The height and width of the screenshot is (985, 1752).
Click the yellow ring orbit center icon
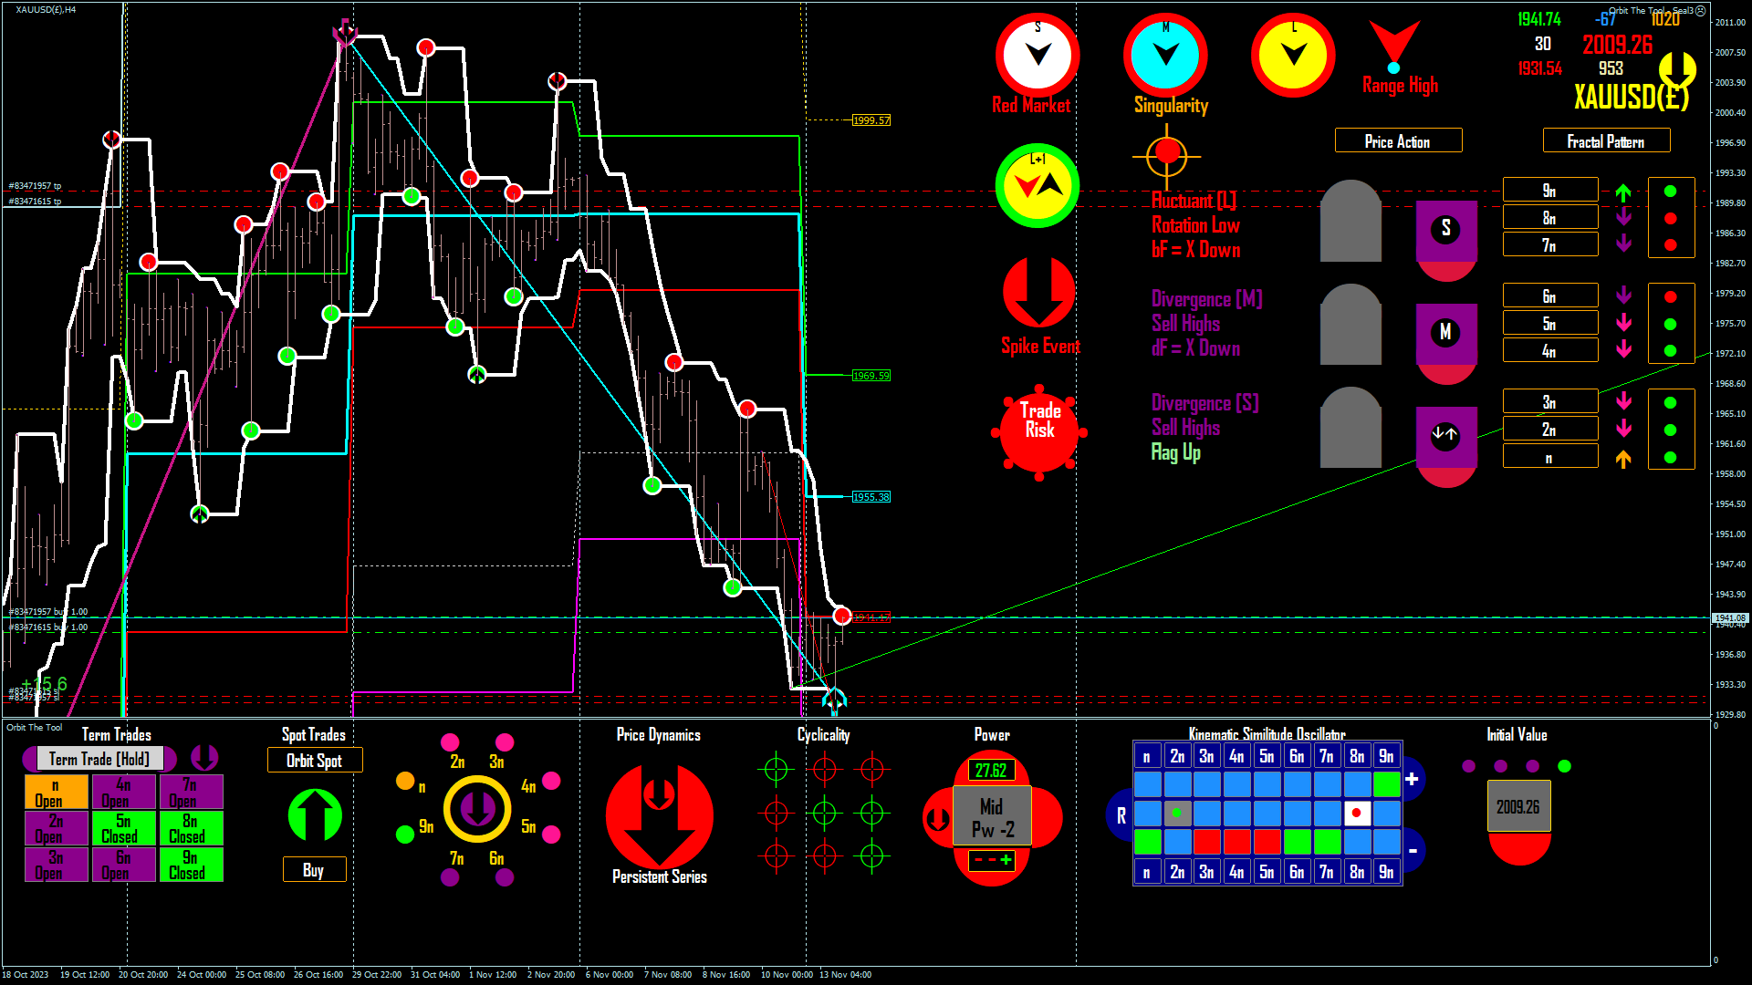tap(477, 808)
